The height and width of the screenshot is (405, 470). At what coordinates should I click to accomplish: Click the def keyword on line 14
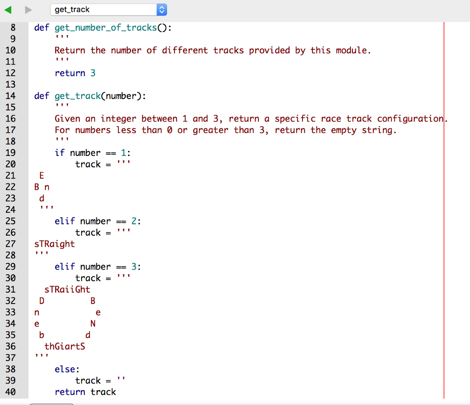click(41, 95)
